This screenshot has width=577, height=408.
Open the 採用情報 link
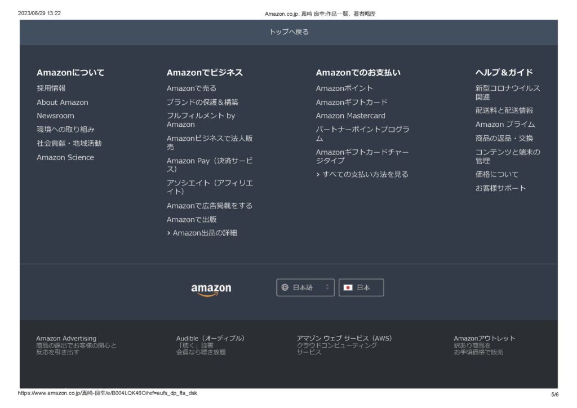[x=51, y=88]
